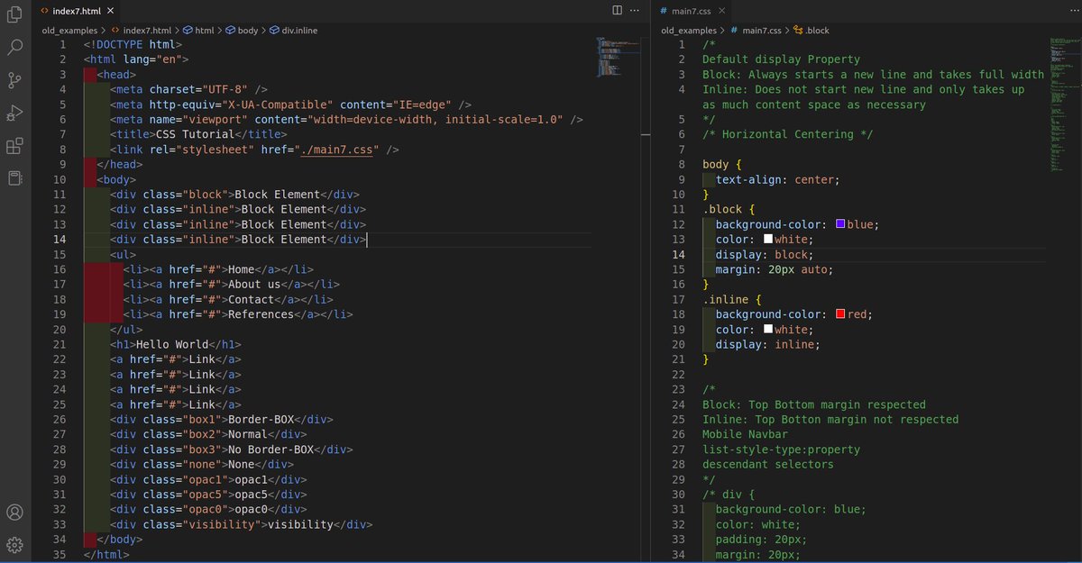Click the "text-align: center;" CSS line

[777, 179]
